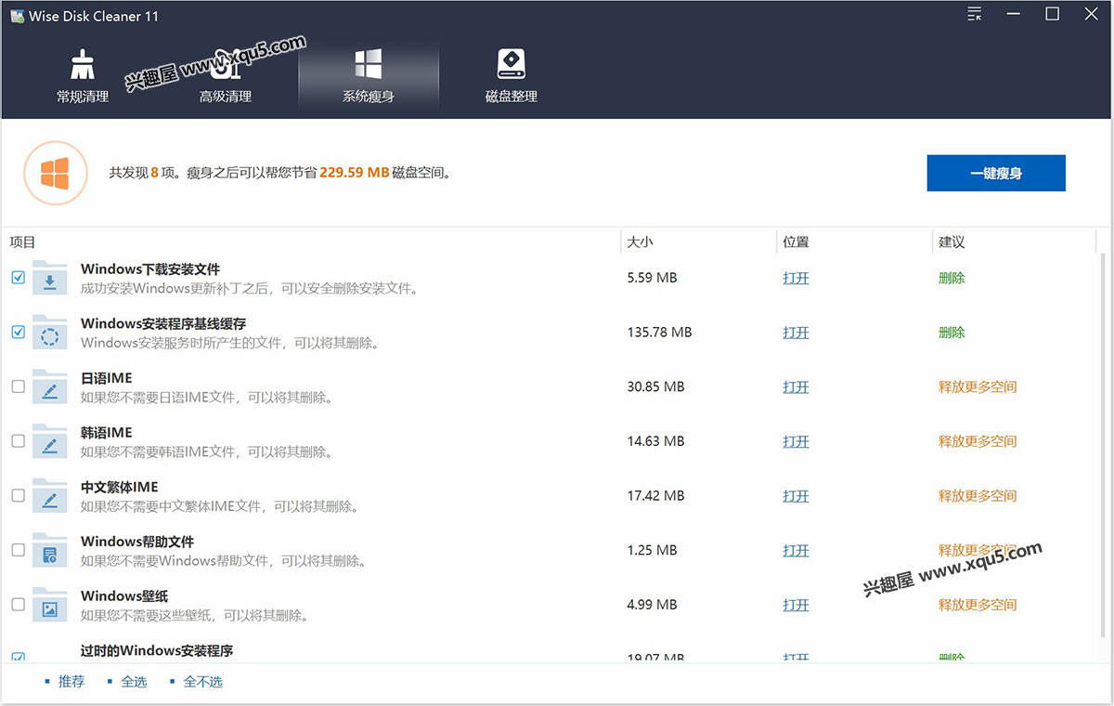This screenshot has width=1114, height=706.
Task: Deselect everything with 全不选
Action: 202,682
